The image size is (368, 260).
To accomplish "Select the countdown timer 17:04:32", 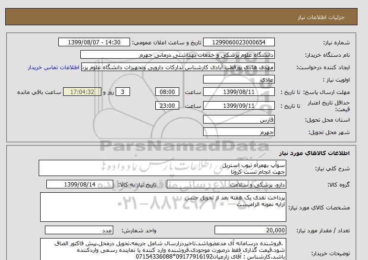I will [x=82, y=92].
